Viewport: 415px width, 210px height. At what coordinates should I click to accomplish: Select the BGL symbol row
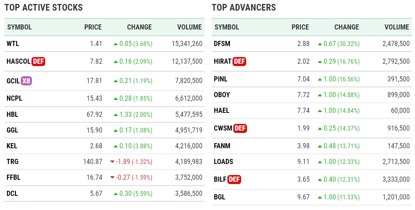coord(219,197)
